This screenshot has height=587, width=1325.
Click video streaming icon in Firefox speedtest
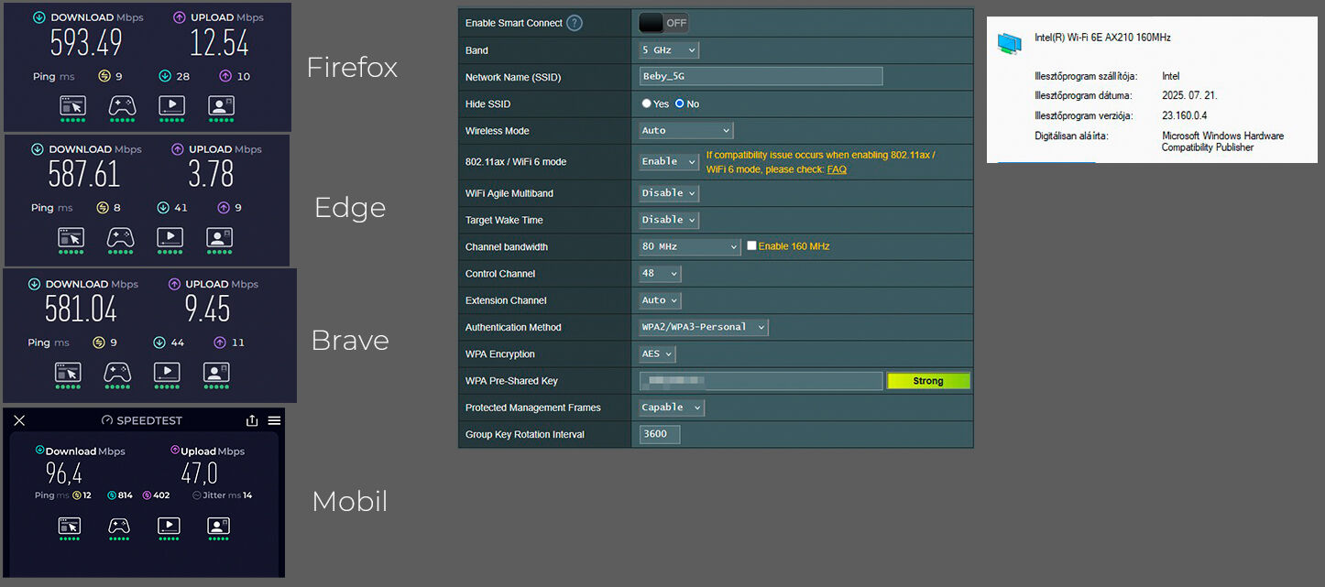(171, 105)
